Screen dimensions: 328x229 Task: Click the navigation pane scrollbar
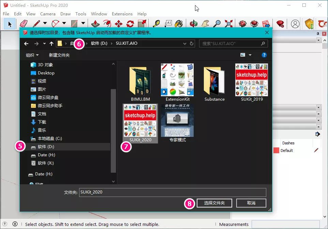pyautogui.click(x=113, y=131)
